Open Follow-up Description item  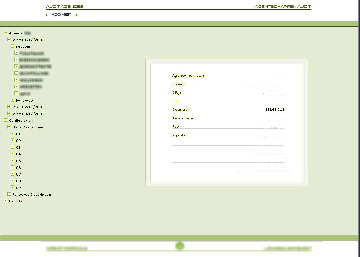tap(31, 194)
